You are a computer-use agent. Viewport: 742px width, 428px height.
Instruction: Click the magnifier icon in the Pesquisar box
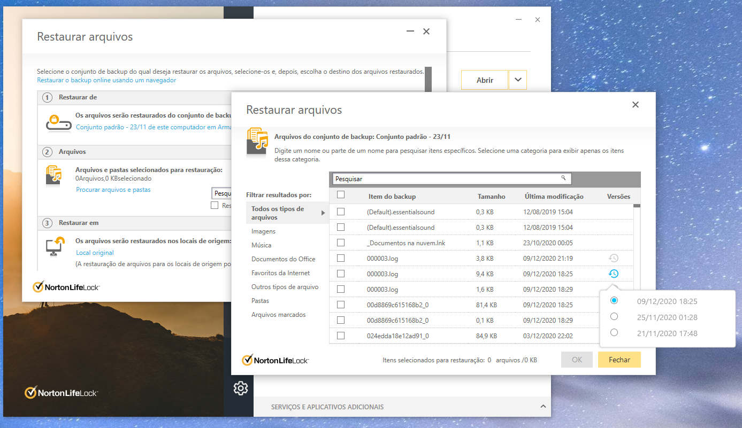[563, 178]
